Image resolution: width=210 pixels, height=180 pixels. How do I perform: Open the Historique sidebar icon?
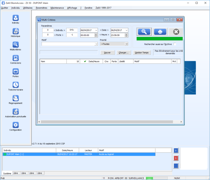click(16, 31)
